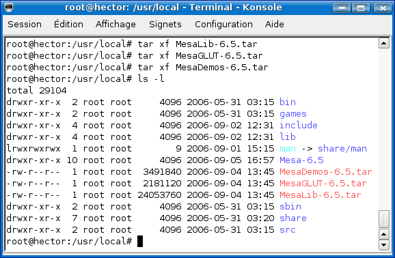Click the Mesa-6.5 directory entry
Viewport: 395px width, 258px height.
[301, 160]
